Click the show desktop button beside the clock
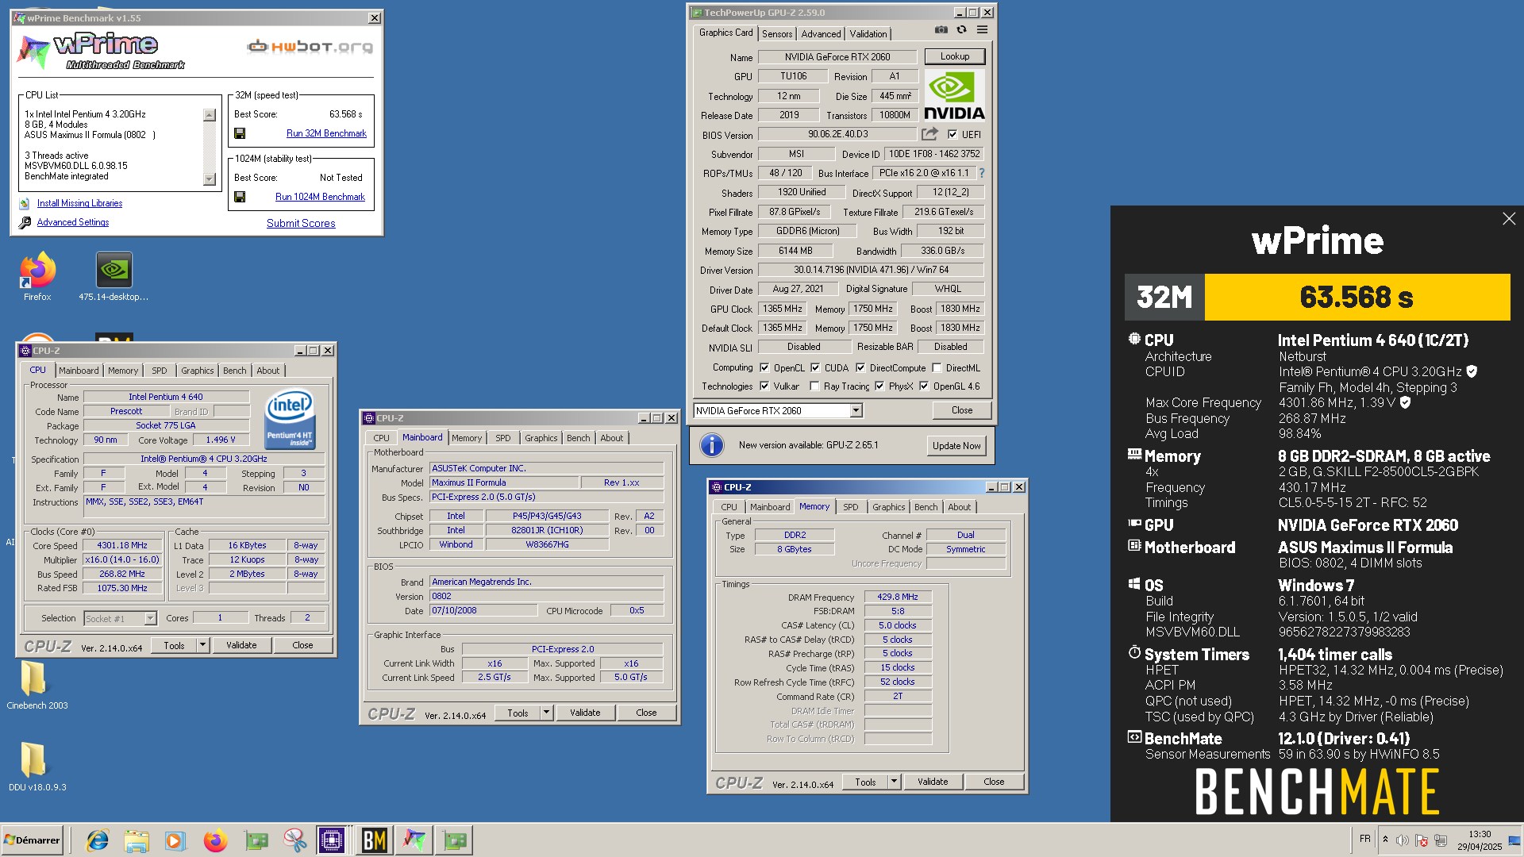The image size is (1524, 857). 1514,840
